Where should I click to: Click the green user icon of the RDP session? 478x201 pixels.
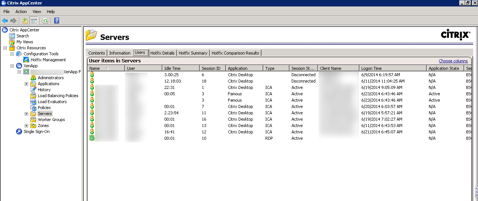tap(92, 138)
